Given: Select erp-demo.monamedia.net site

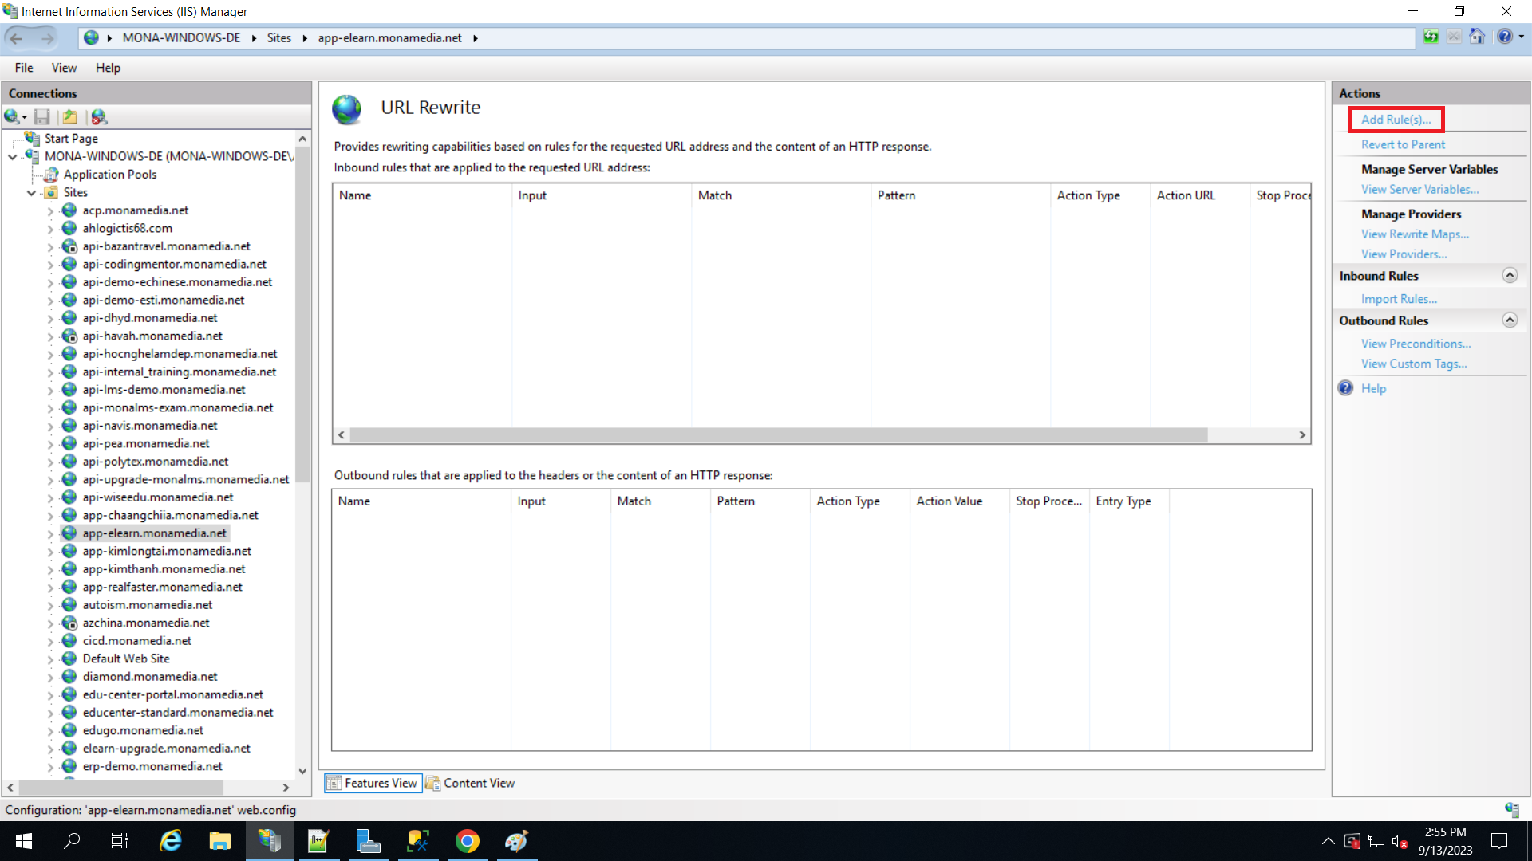Looking at the screenshot, I should (152, 766).
